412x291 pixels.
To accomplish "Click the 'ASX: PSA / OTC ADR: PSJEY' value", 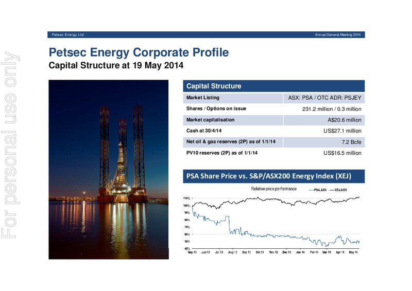I will coord(324,98).
